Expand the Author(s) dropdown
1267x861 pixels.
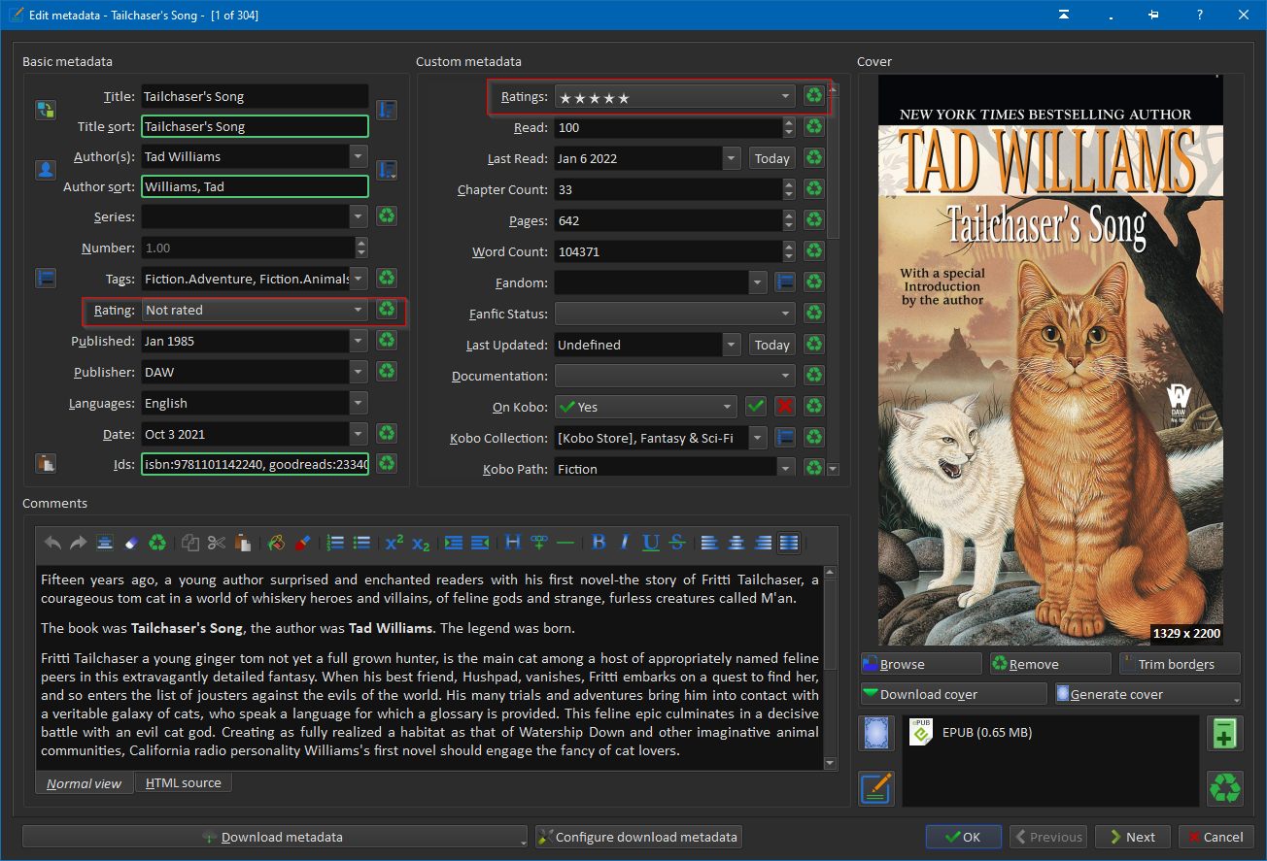point(359,156)
